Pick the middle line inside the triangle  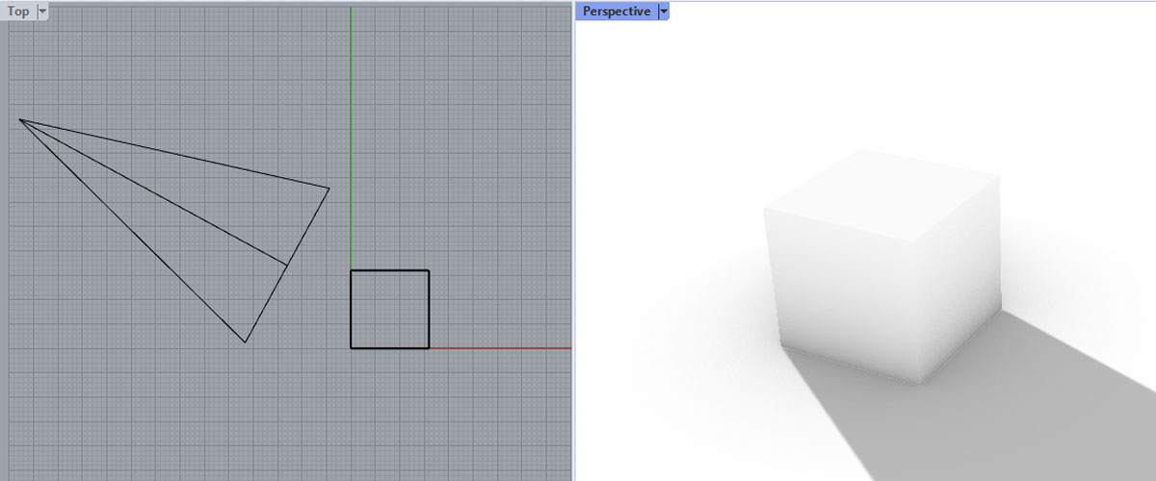[154, 192]
